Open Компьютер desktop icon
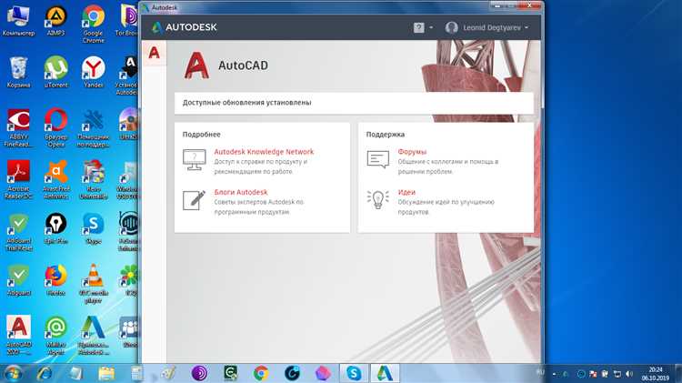 tap(18, 20)
